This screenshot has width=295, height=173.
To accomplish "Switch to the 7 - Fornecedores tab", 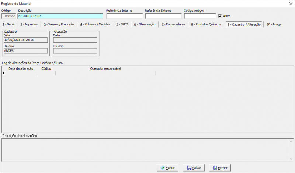I will coord(173,24).
